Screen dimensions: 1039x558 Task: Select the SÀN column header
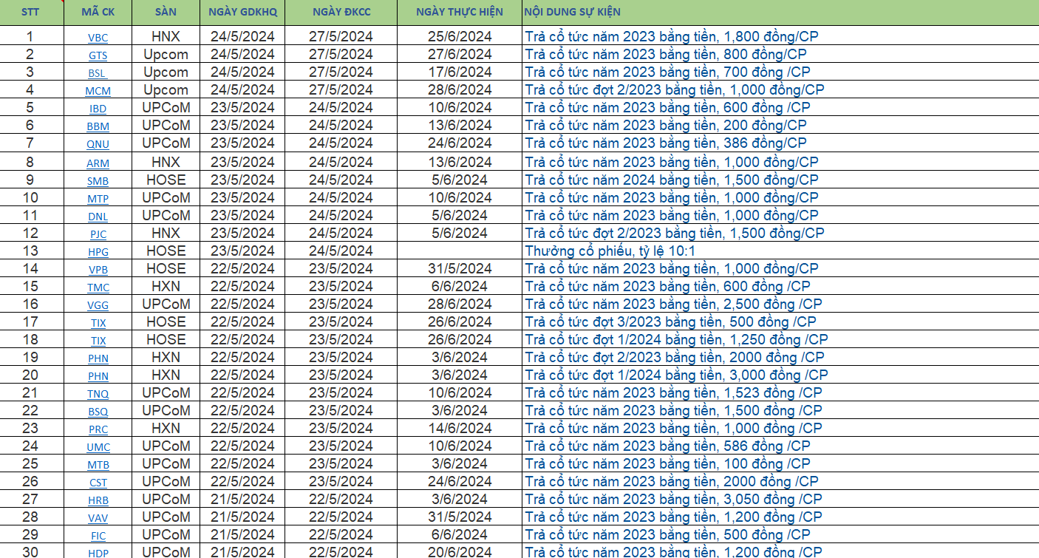166,12
